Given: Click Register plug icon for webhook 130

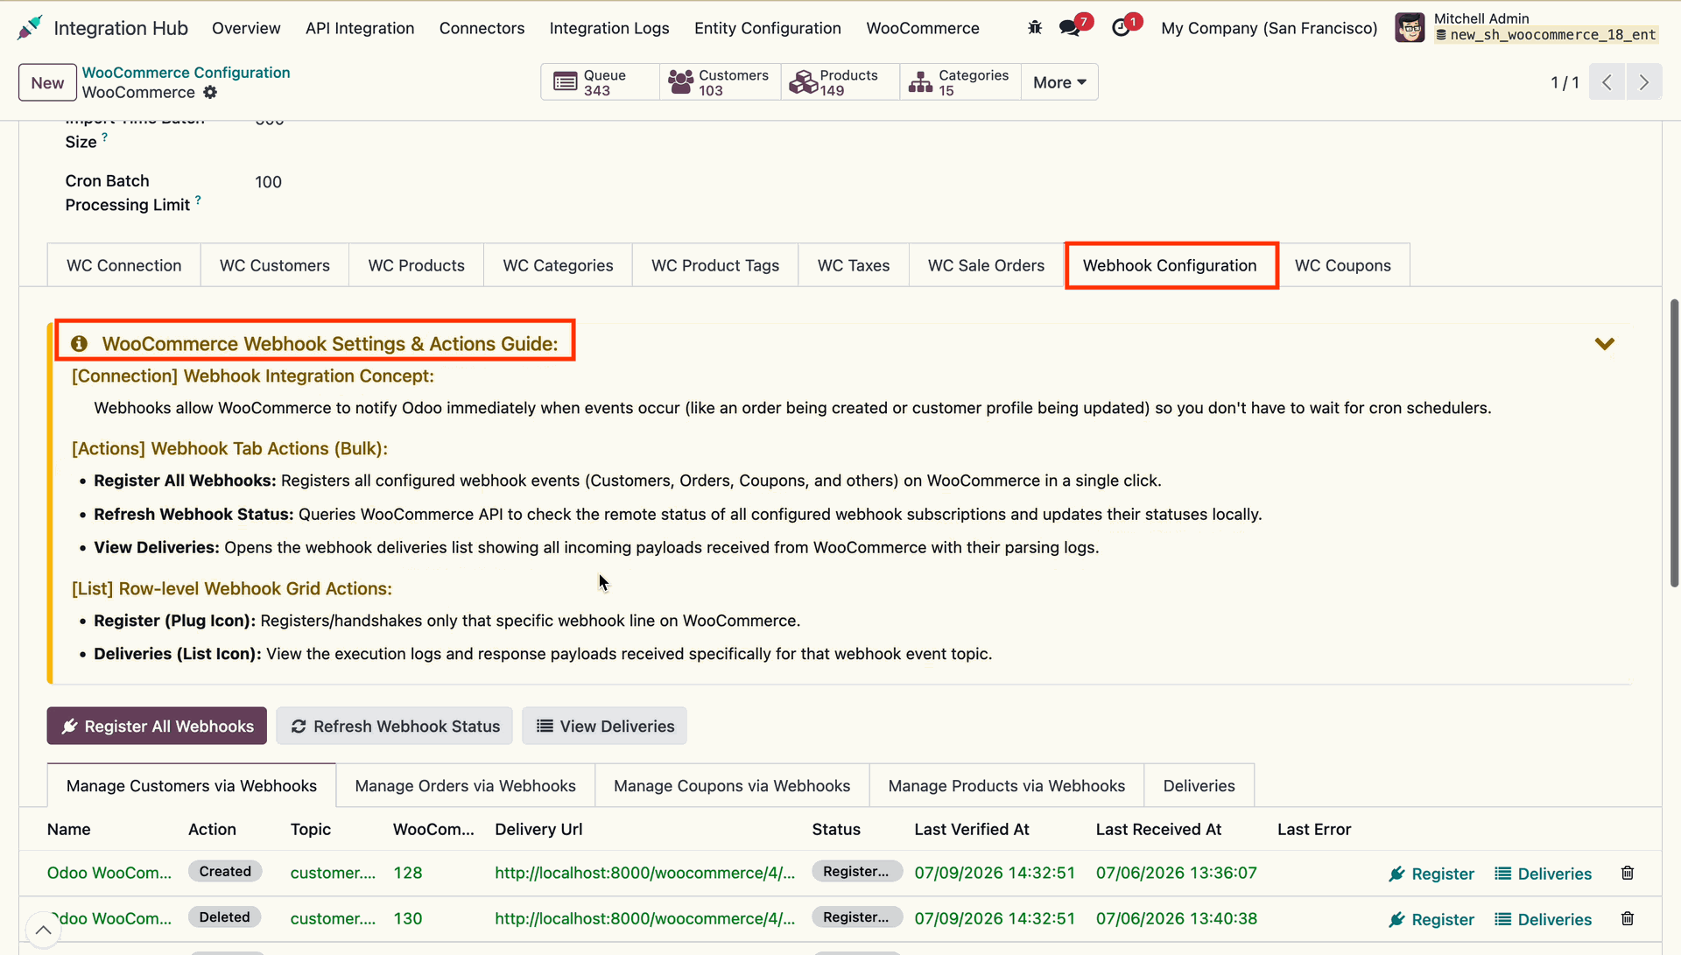Looking at the screenshot, I should 1431,919.
